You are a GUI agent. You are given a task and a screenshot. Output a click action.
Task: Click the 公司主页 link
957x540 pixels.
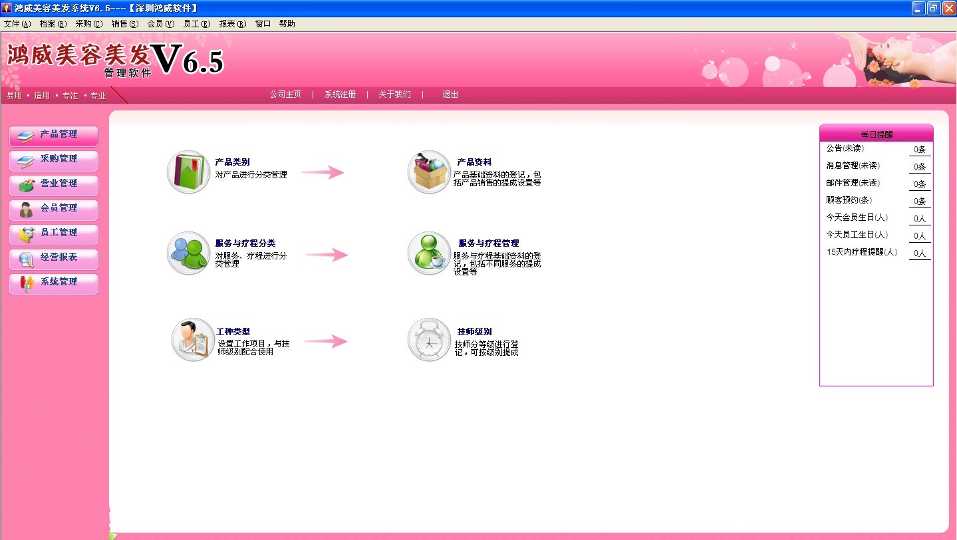pos(285,94)
